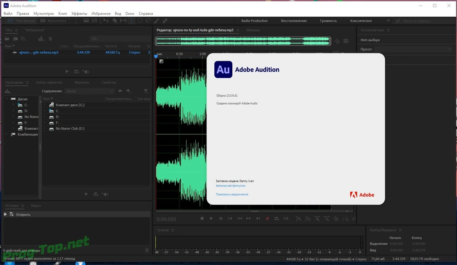This screenshot has width=457, height=265.
Task: Click Play in the editor transport bar
Action: pos(211,218)
